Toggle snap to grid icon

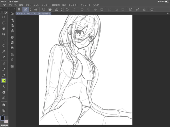pos(144,9)
